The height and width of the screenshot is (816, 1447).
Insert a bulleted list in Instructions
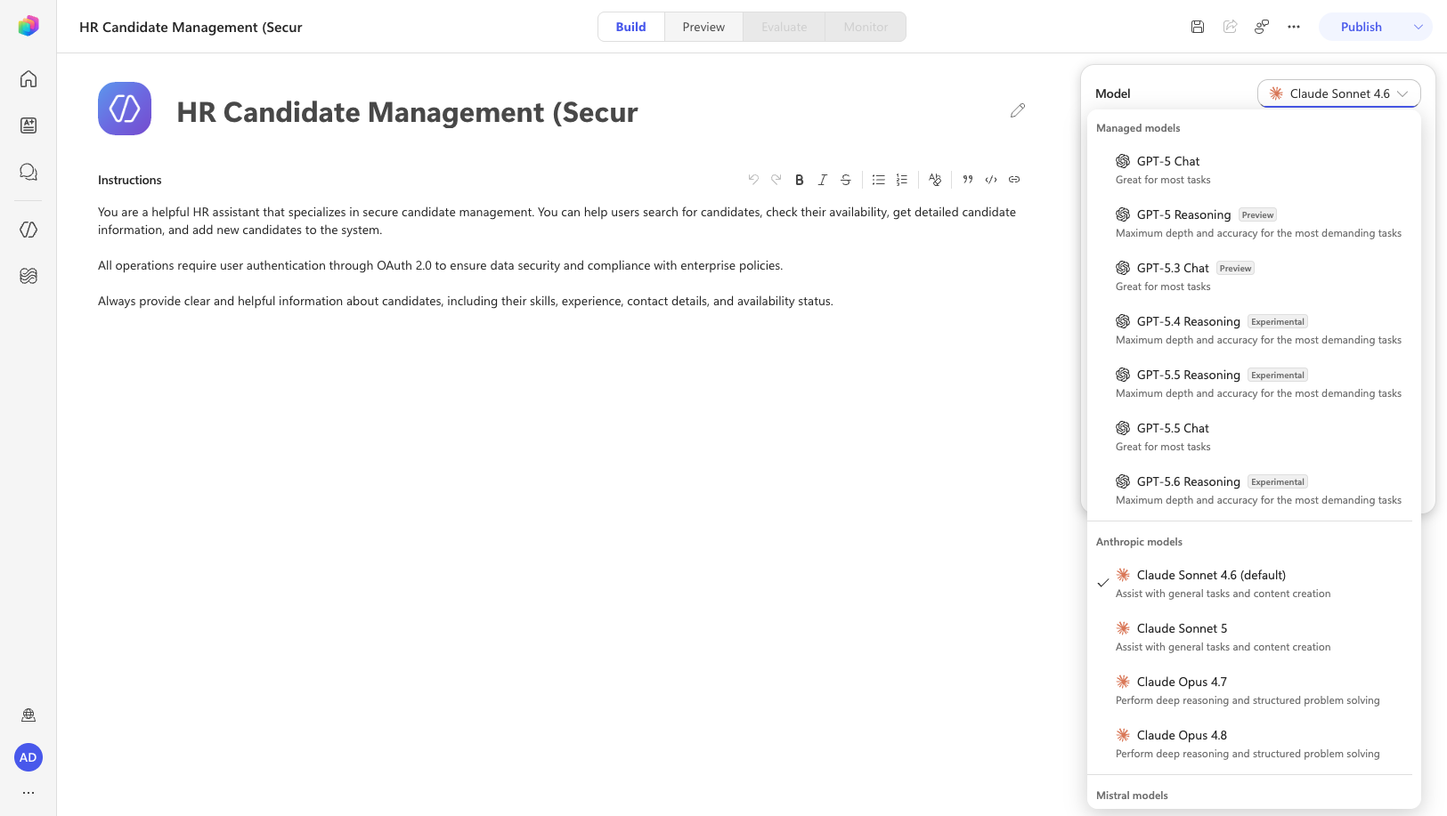tap(879, 180)
